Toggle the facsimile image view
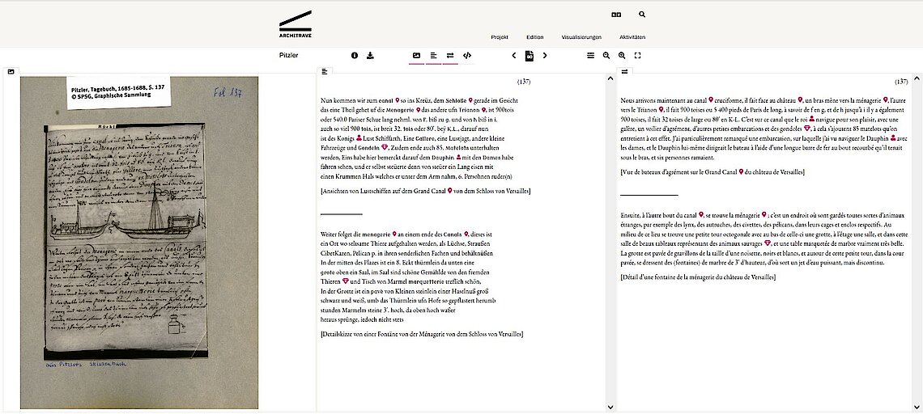This screenshot has width=923, height=414. (416, 56)
